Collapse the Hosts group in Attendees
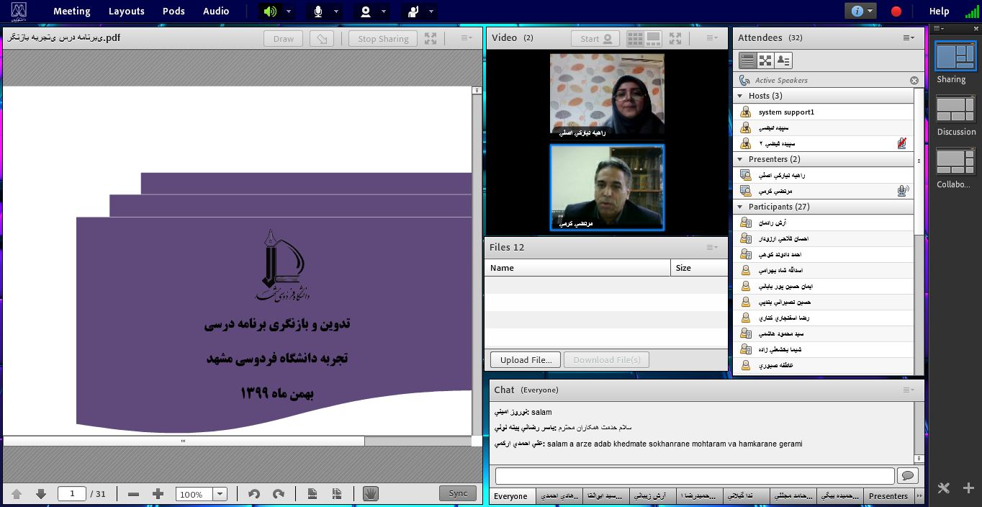This screenshot has width=982, height=507. [x=740, y=96]
